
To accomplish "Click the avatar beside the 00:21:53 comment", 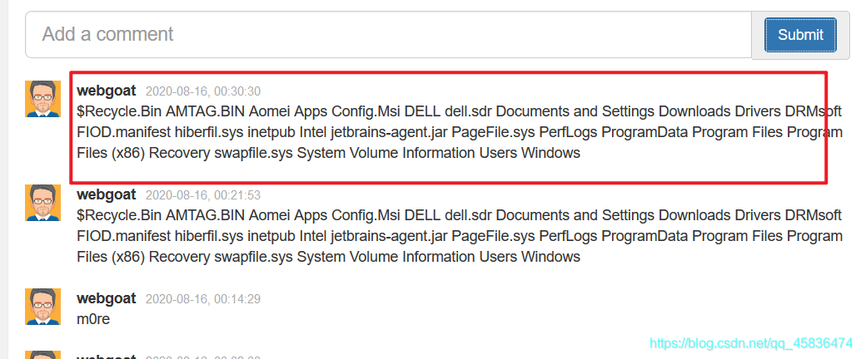I will click(x=42, y=203).
